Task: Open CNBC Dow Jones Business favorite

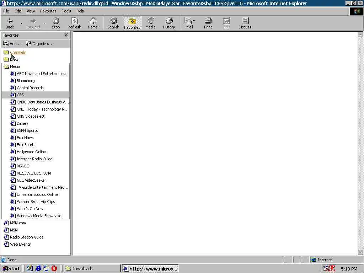Action: [39, 102]
